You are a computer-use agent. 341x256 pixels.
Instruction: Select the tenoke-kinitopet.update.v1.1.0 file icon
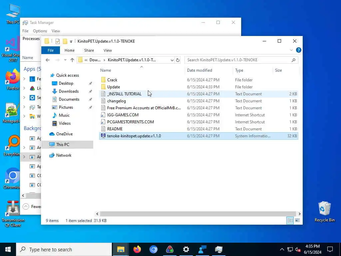coord(103,136)
